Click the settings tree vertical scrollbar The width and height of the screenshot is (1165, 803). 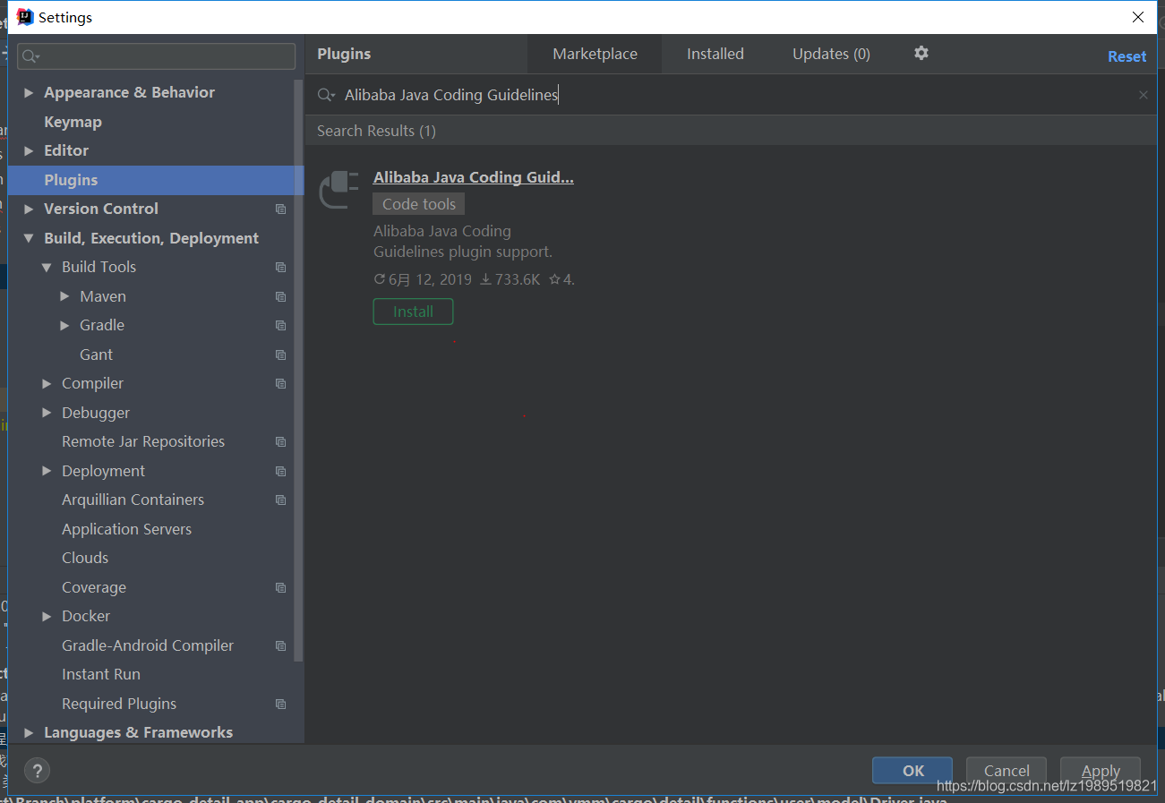299,372
